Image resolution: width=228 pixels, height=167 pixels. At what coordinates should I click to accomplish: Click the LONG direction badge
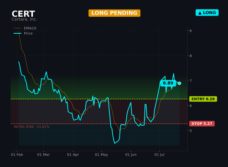coord(207,13)
